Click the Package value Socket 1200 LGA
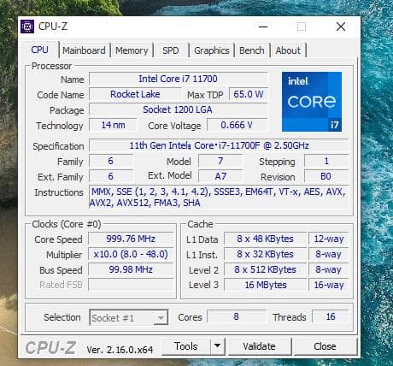393x366 pixels. click(178, 109)
